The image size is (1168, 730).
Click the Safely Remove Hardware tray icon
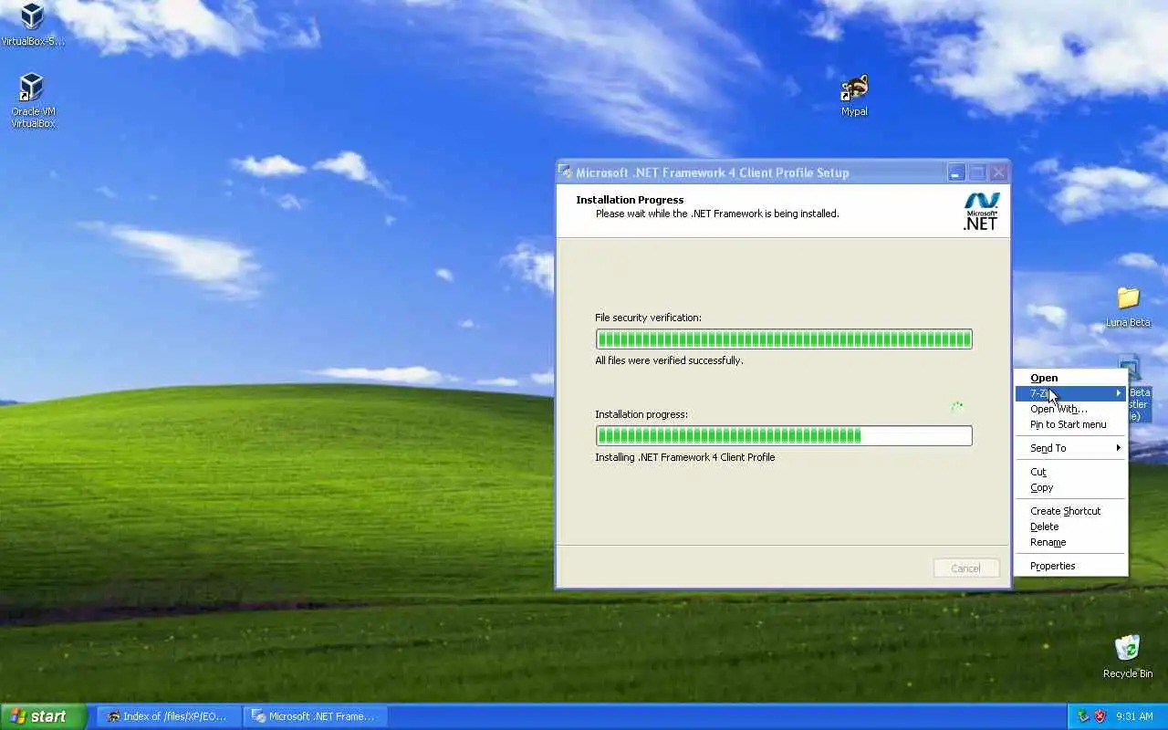(x=1083, y=716)
